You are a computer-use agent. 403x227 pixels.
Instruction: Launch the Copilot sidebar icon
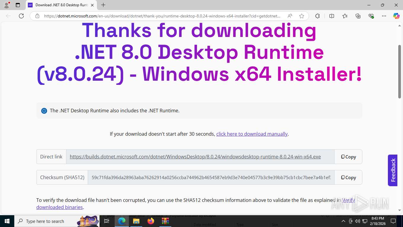[396, 16]
